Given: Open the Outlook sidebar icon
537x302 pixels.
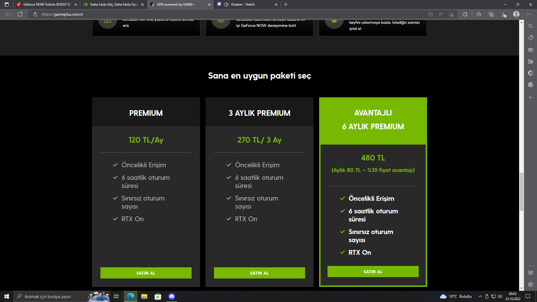Looking at the screenshot, I should [530, 85].
